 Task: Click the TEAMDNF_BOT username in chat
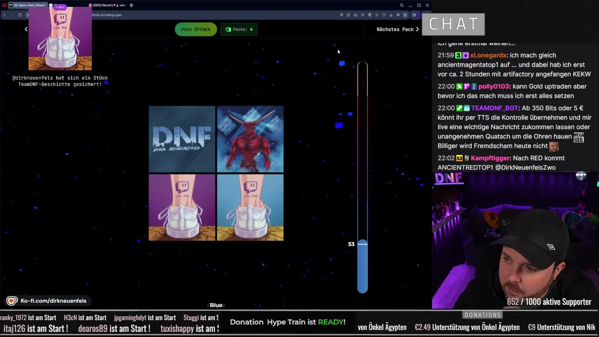495,108
